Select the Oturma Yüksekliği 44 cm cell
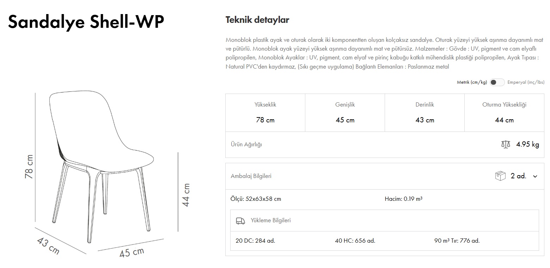Image resolution: width=550 pixels, height=268 pixels. click(x=504, y=113)
